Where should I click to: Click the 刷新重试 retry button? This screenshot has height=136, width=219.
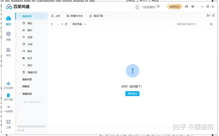click(x=132, y=94)
